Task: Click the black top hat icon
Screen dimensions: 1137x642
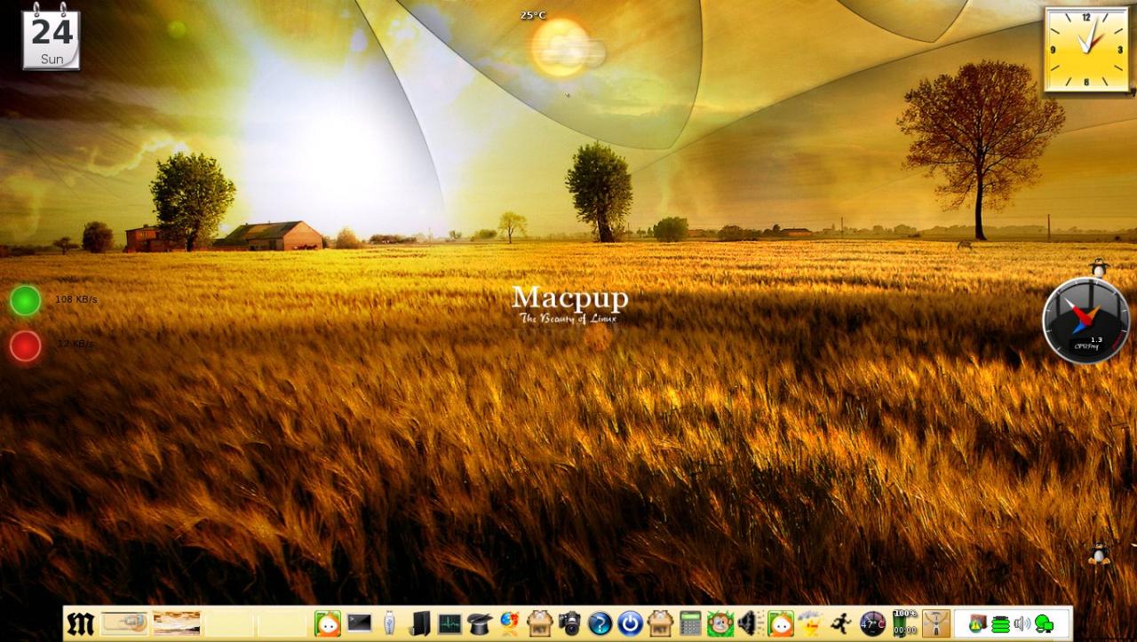Action: pyautogui.click(x=480, y=623)
